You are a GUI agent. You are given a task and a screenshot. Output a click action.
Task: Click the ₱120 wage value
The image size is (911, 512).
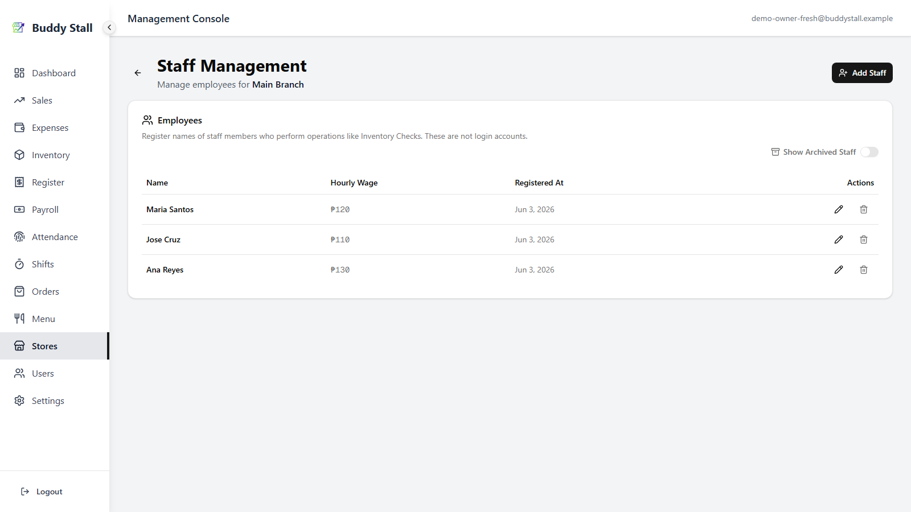point(340,209)
